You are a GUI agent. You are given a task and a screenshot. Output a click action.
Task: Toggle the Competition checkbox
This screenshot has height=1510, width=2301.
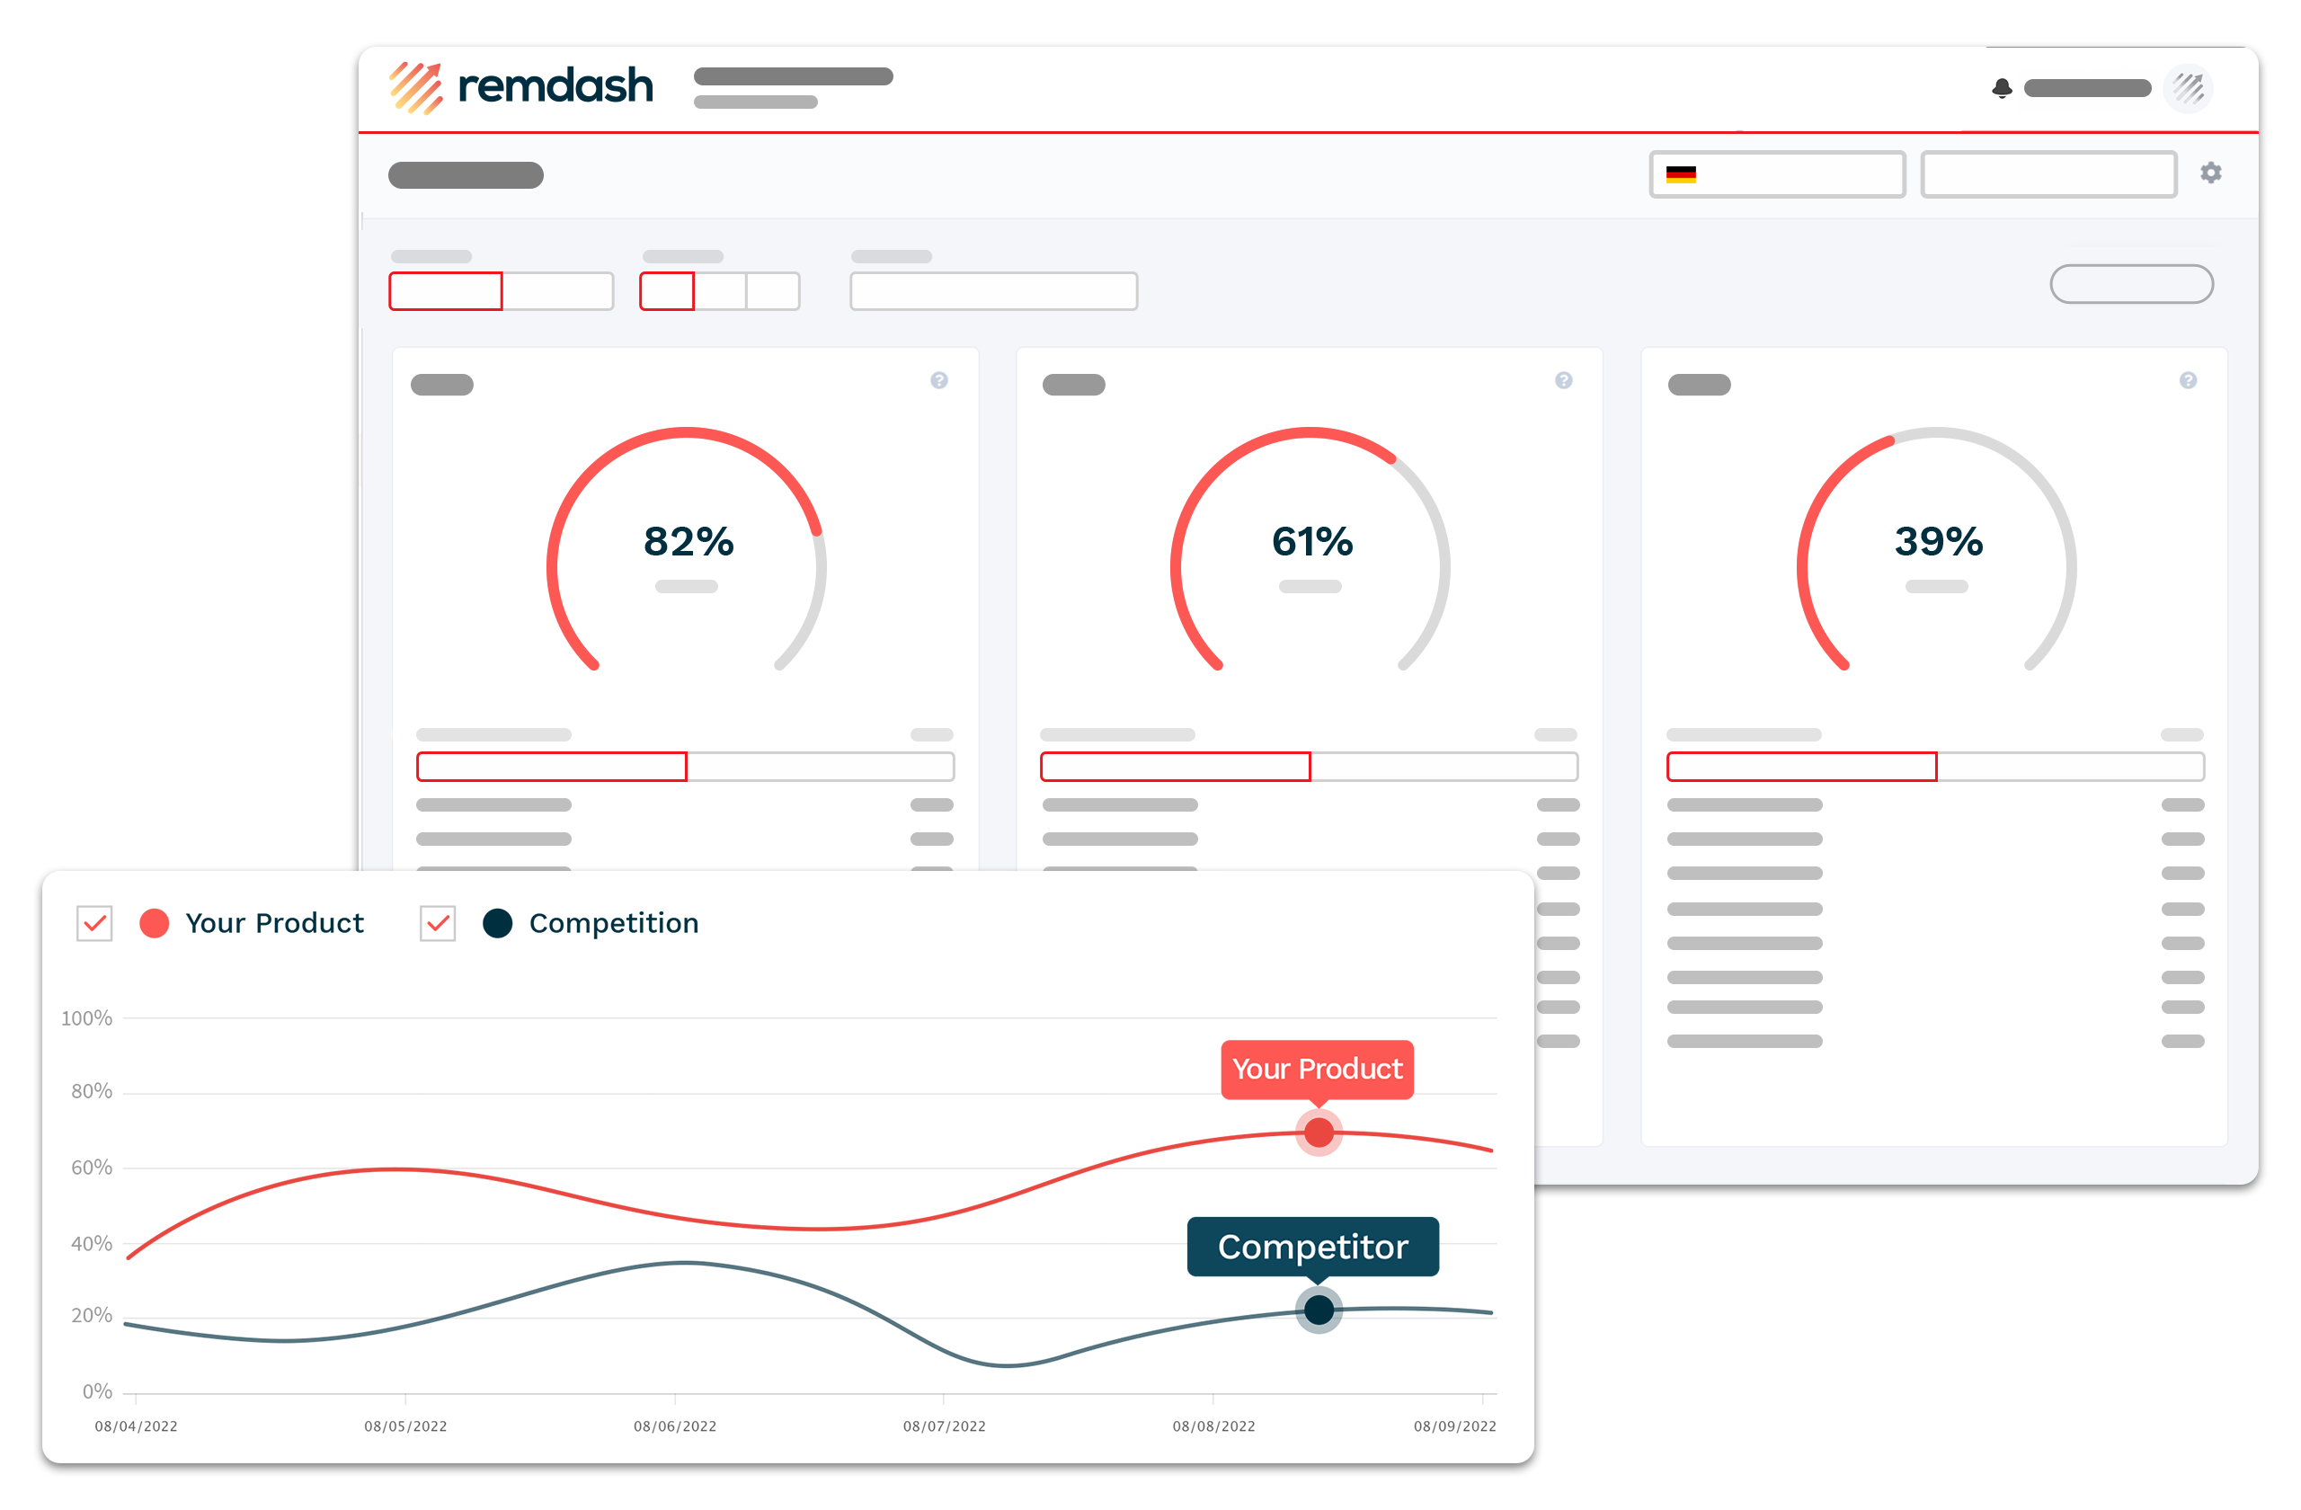(438, 923)
